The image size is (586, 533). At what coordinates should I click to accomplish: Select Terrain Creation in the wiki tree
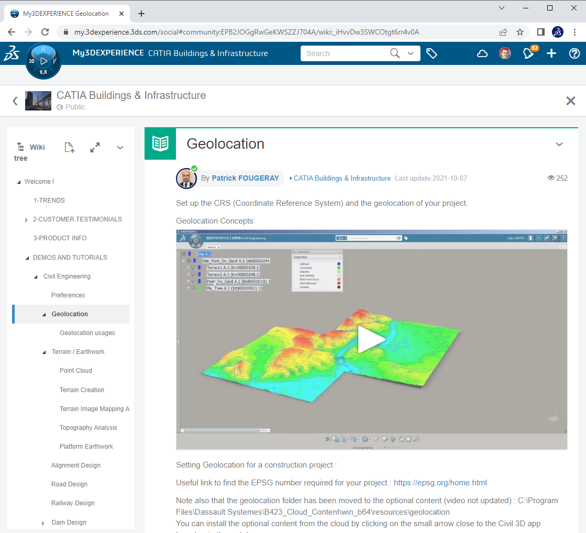pyautogui.click(x=81, y=390)
